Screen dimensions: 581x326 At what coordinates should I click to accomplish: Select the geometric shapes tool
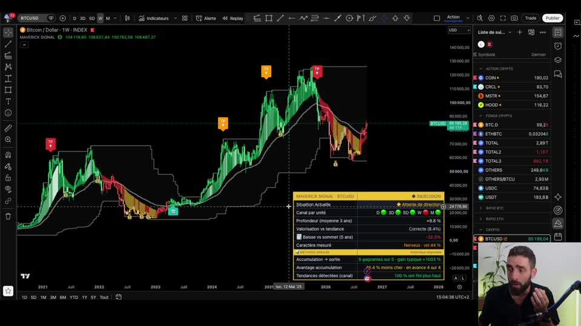(8, 90)
